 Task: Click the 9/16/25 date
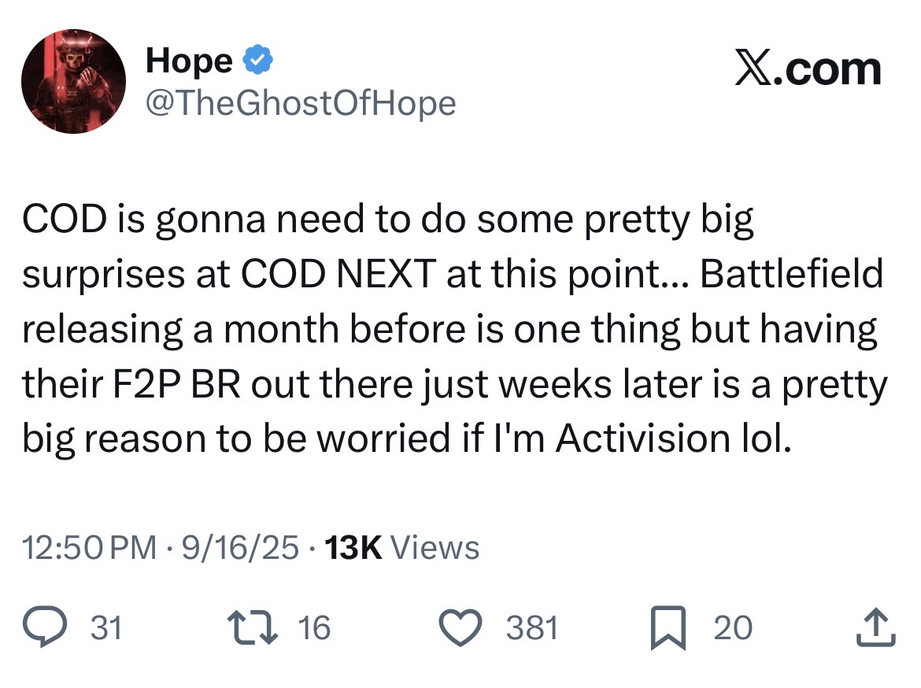(x=240, y=548)
